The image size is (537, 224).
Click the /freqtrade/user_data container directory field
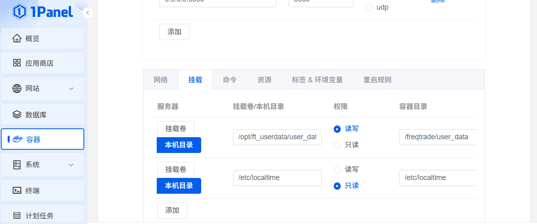pos(438,137)
